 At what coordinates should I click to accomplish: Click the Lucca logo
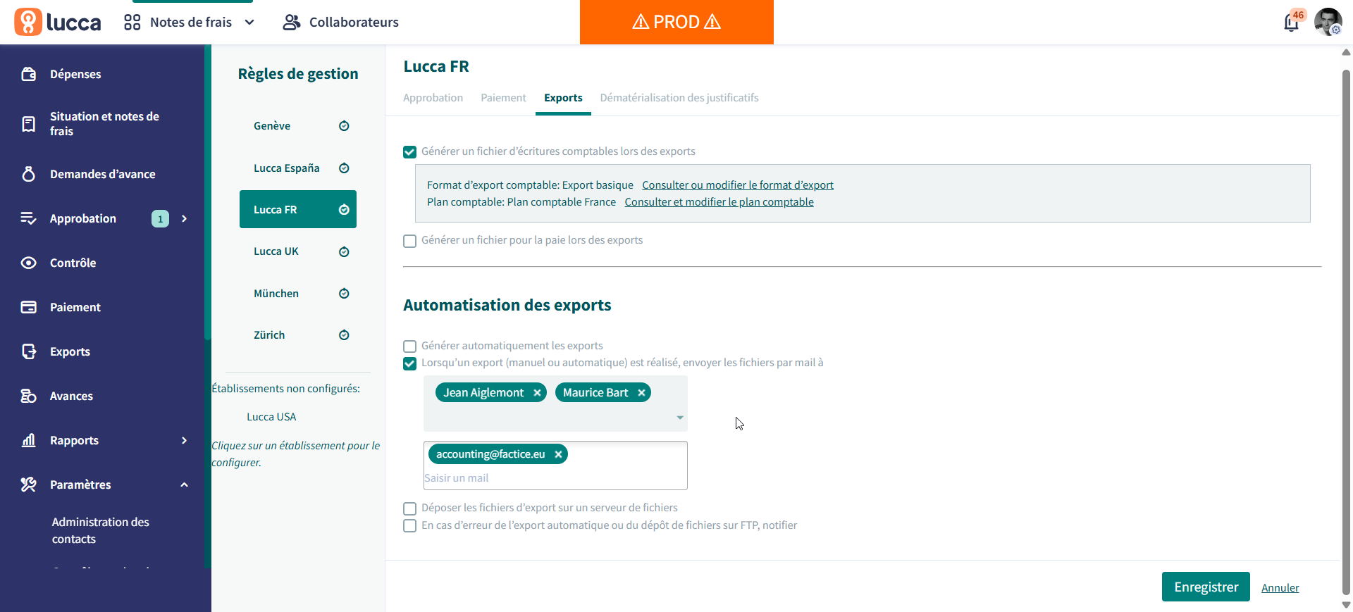point(58,22)
